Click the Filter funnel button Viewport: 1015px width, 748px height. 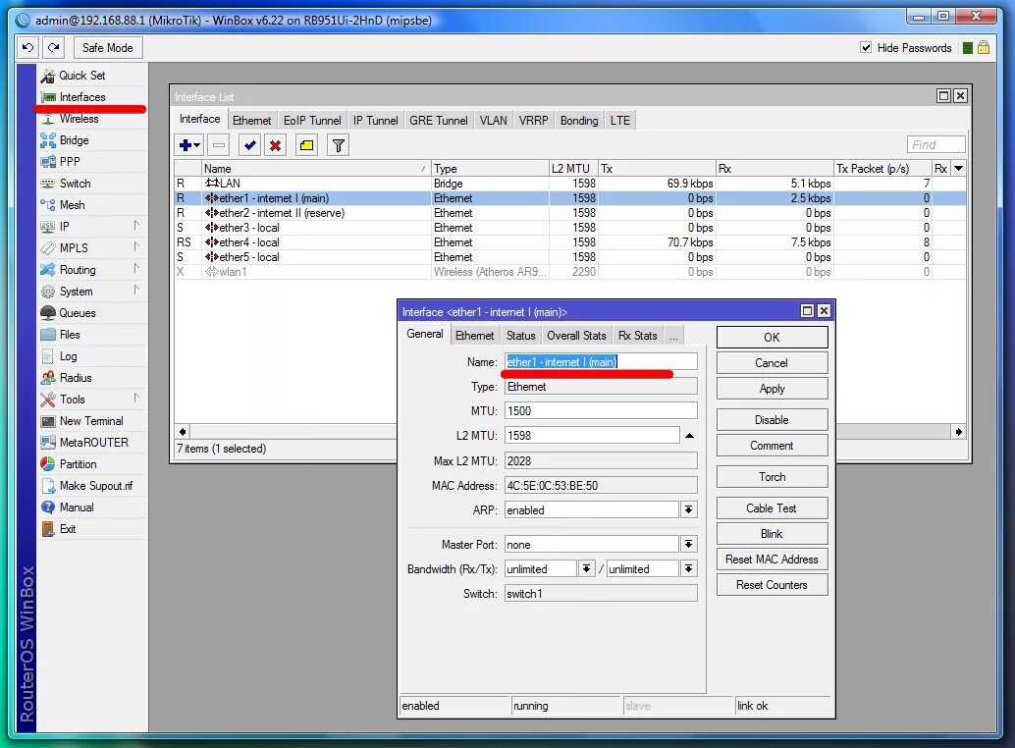click(338, 145)
